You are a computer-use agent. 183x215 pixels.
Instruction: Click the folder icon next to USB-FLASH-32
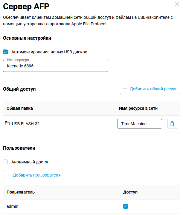(x=7, y=123)
